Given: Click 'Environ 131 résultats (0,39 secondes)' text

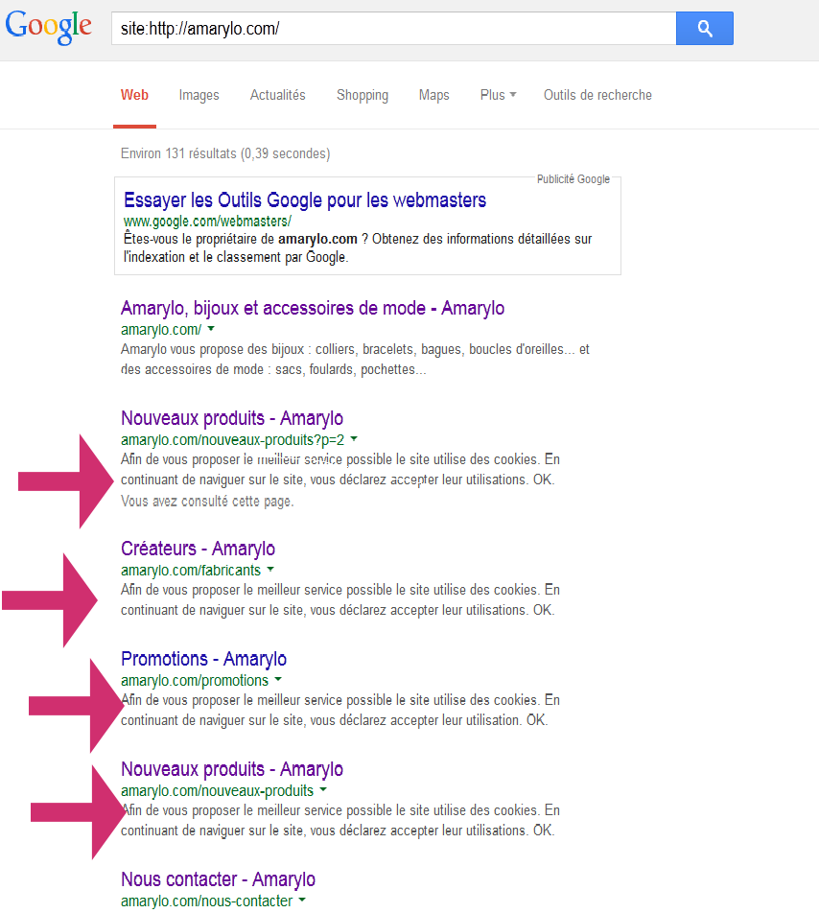Looking at the screenshot, I should (225, 153).
